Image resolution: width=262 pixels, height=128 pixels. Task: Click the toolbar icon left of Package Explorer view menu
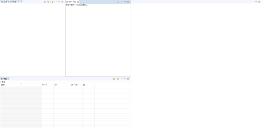(52, 2)
